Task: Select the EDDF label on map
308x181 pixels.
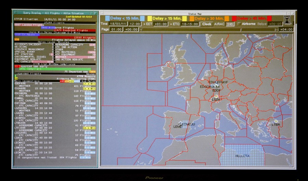Action: pyautogui.click(x=217, y=90)
